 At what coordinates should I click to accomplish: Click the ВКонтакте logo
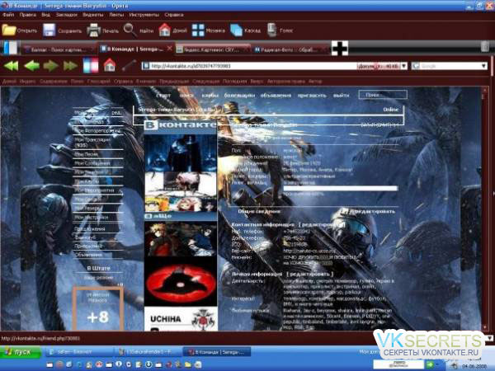(180, 125)
